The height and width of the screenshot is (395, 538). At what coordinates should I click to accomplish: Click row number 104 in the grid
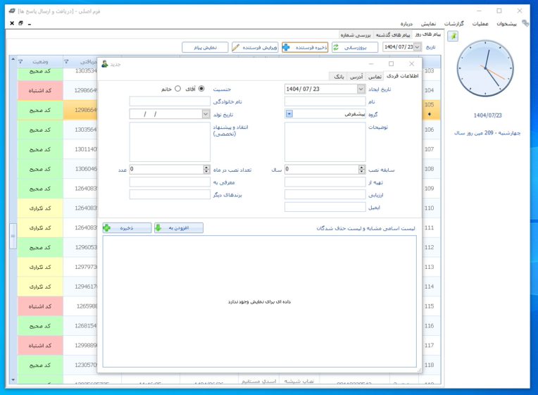430,90
